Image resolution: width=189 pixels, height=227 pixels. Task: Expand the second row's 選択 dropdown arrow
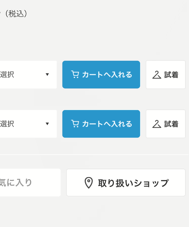coord(47,124)
